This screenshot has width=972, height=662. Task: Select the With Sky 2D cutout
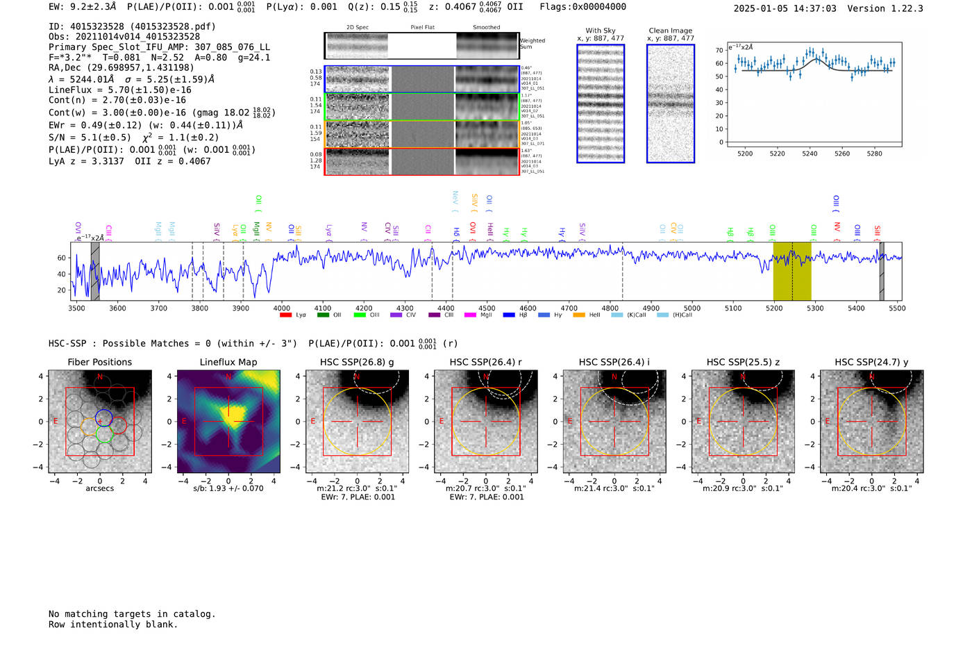601,104
